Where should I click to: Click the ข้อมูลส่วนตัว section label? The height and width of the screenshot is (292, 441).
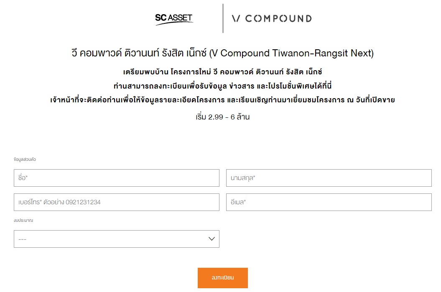(x=25, y=160)
